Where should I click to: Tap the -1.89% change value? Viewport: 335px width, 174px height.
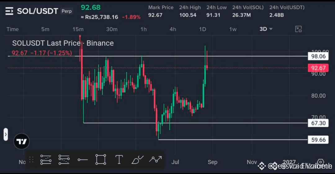132,17
